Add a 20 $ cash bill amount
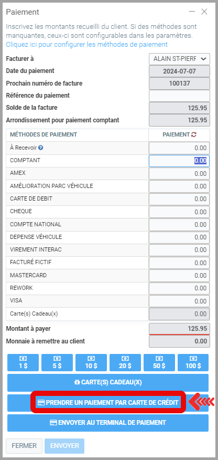218x460 pixels. [125, 363]
